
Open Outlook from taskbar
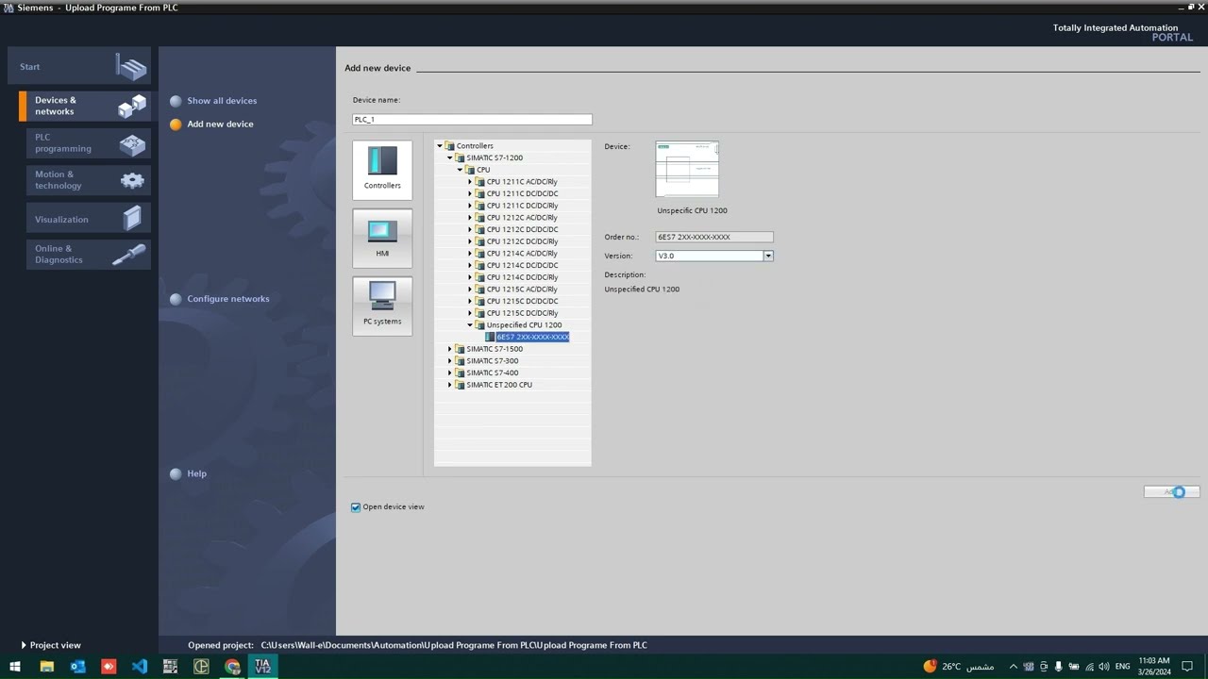77,667
